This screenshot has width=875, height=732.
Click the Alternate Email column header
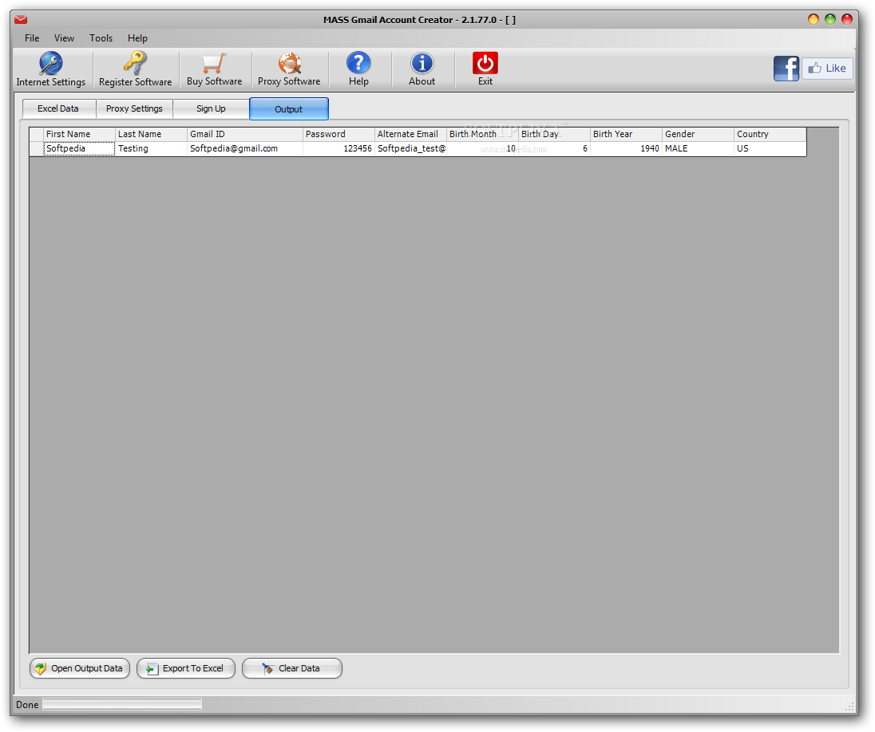click(x=410, y=134)
